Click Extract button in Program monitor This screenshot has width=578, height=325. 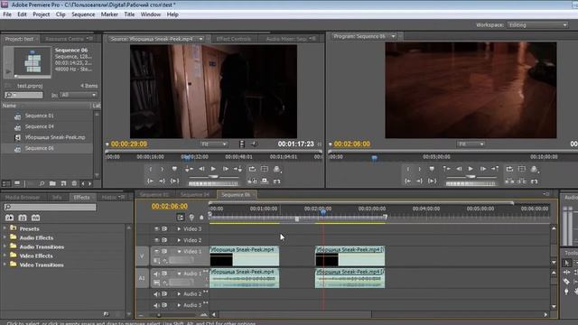(x=522, y=181)
